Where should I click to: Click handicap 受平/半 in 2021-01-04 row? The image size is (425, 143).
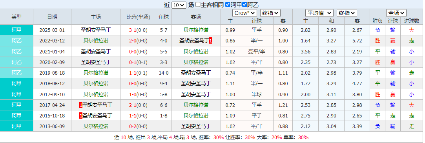pyautogui.click(x=256, y=51)
